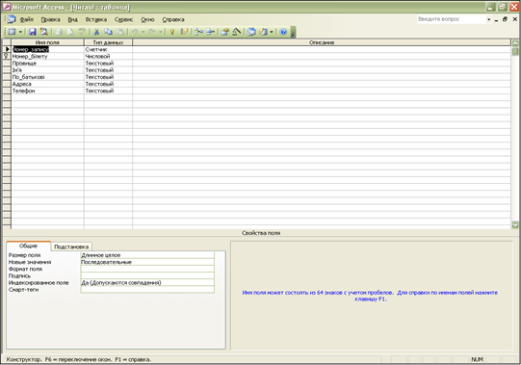
Task: Click the blue Help question icon
Action: [x=283, y=32]
